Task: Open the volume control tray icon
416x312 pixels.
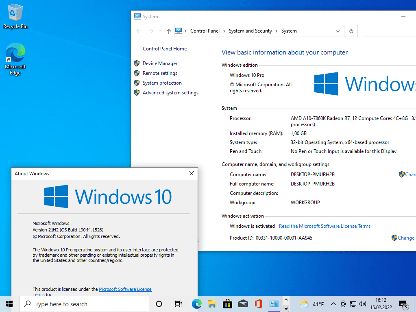Action: [363, 304]
